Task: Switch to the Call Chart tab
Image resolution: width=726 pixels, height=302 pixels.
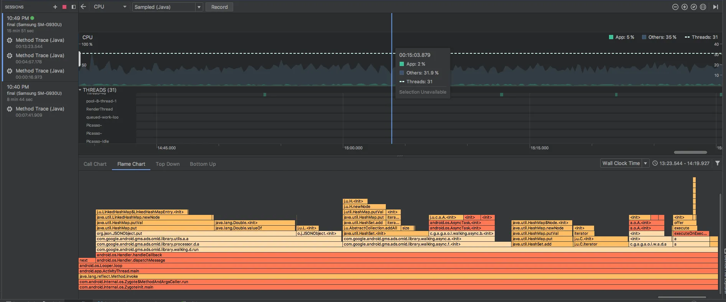Action: (x=95, y=164)
